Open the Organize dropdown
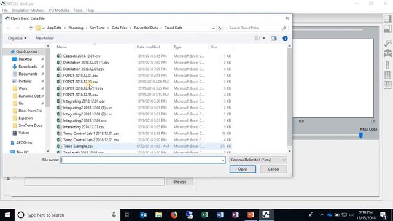This screenshot has height=221, width=393. (17, 38)
